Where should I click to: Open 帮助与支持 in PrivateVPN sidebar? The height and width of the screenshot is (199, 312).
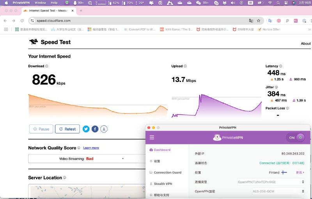coord(160,195)
